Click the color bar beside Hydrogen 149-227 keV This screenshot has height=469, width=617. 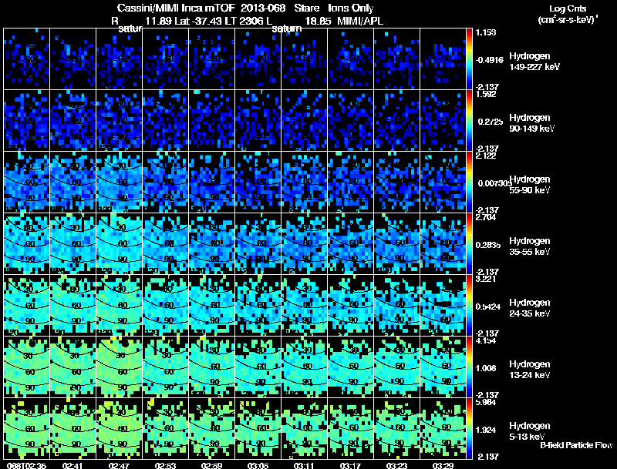click(469, 59)
